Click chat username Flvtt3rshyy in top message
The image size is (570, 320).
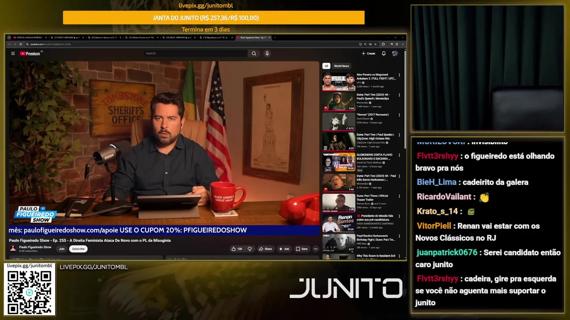pos(437,156)
